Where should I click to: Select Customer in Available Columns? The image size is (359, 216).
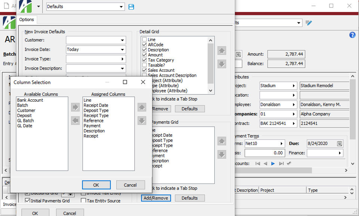(x=26, y=110)
